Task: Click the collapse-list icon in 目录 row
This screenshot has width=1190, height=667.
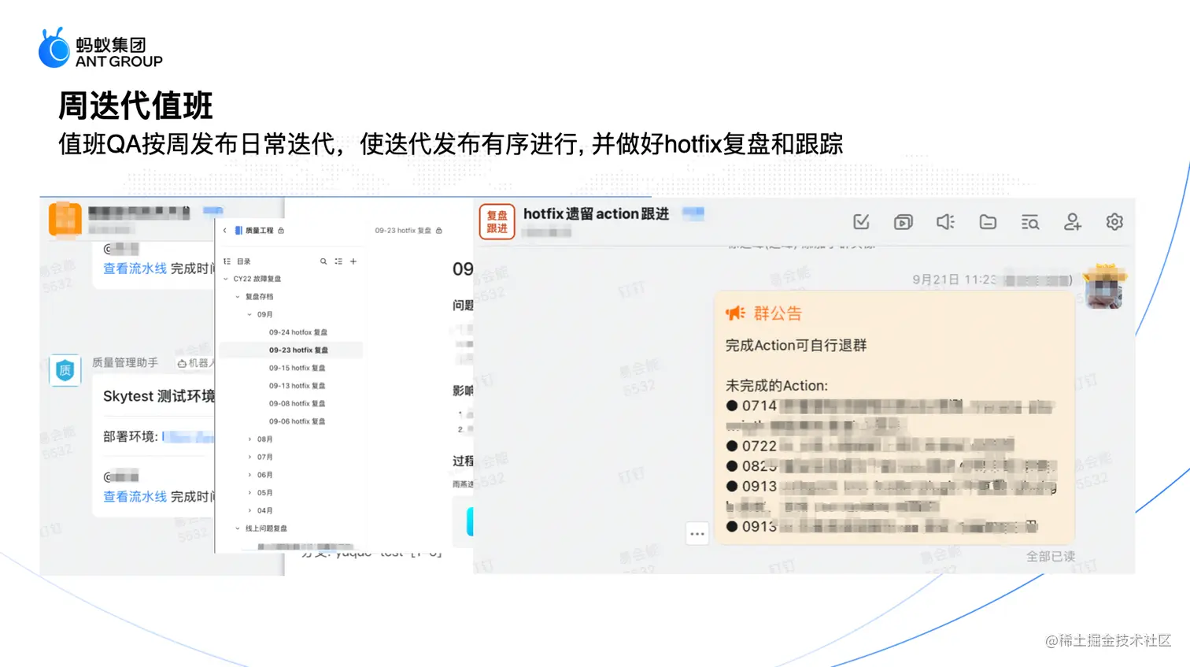Action: 338,261
